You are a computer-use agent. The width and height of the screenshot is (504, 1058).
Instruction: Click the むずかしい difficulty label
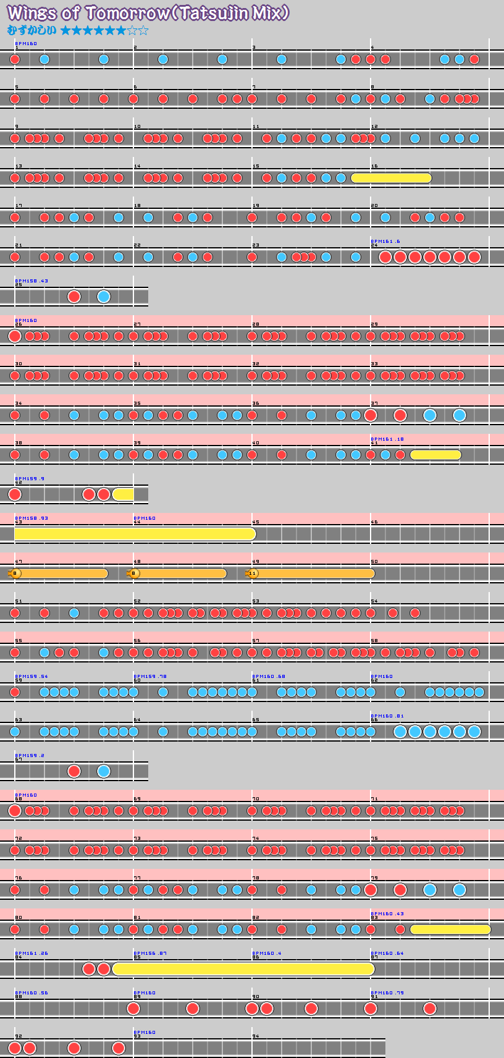(x=31, y=30)
